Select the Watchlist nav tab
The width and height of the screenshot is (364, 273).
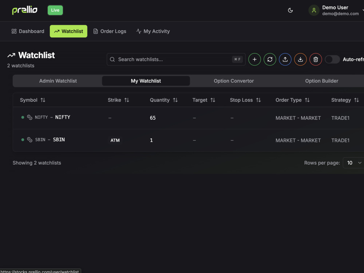(68, 31)
